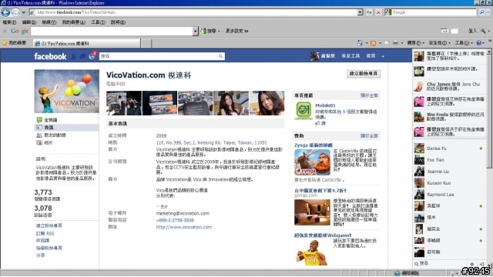Click the chat sidebar scrollbar up arrow

pyautogui.click(x=489, y=52)
